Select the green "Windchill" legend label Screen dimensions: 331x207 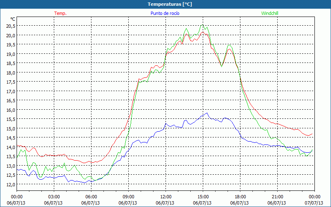coord(270,13)
